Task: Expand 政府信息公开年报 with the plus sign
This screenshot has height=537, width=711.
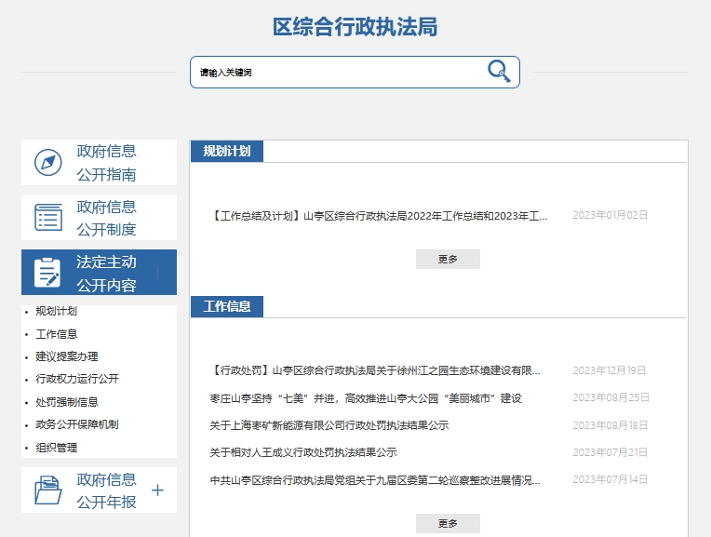Action: coord(157,490)
